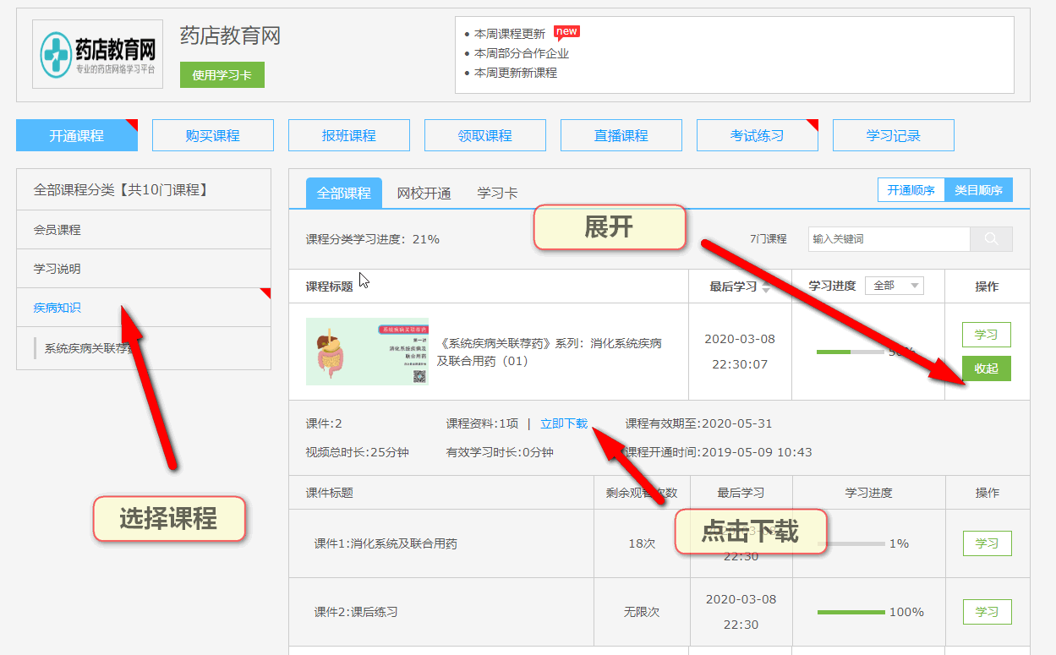Click the course progress bar

pyautogui.click(x=850, y=352)
